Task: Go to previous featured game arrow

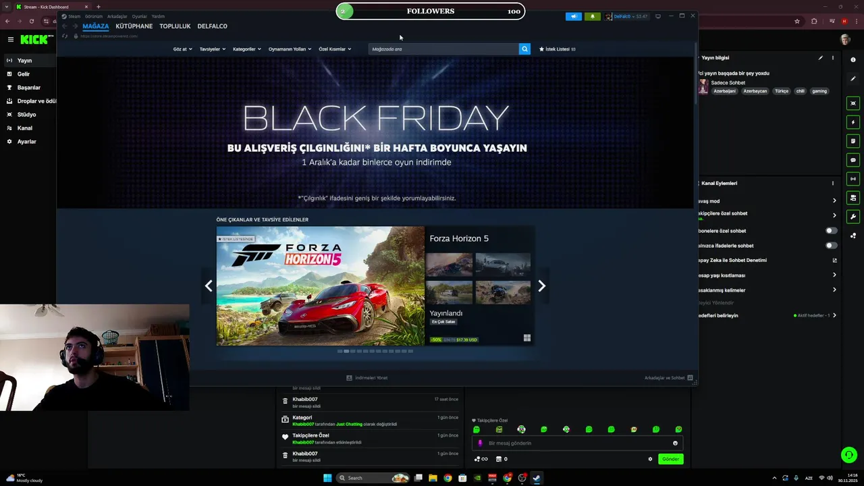Action: coord(209,286)
